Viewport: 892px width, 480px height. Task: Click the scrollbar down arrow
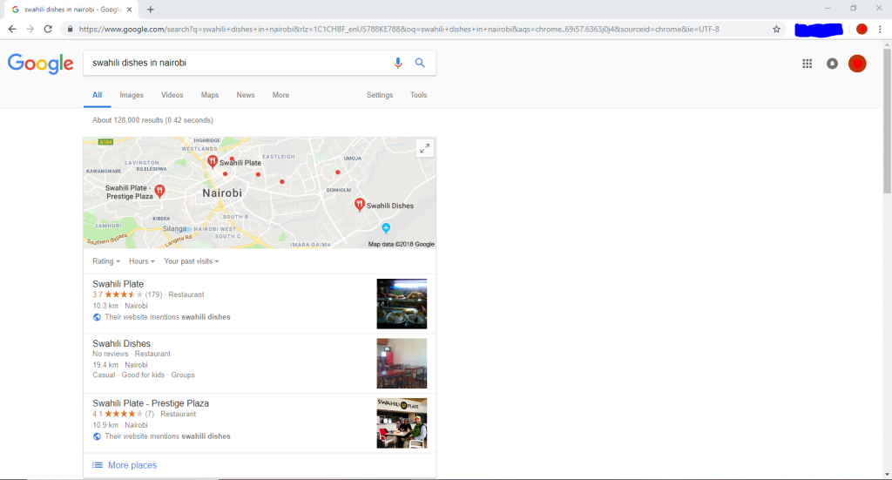(x=887, y=474)
